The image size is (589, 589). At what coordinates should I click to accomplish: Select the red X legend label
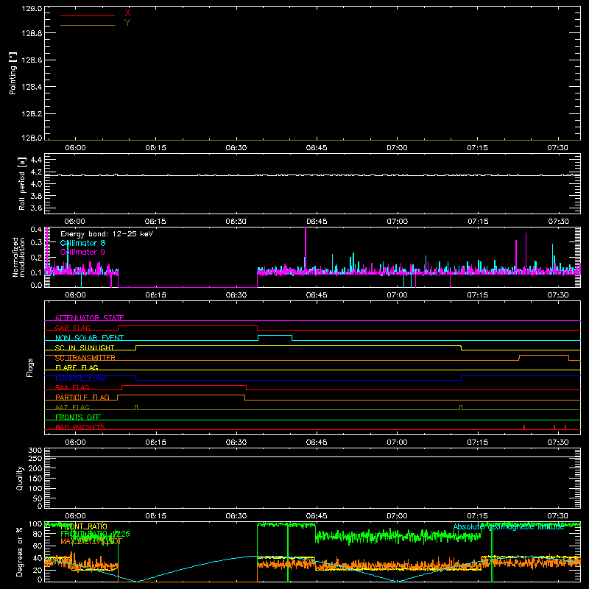pyautogui.click(x=127, y=13)
